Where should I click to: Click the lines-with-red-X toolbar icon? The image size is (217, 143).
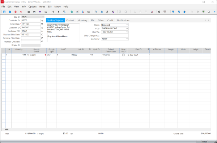click(x=83, y=12)
